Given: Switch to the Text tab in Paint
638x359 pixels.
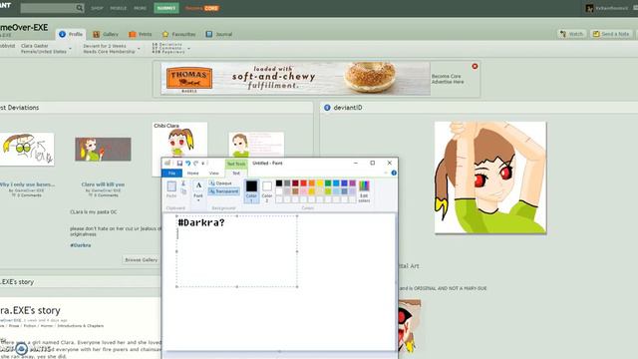Looking at the screenshot, I should click(236, 174).
